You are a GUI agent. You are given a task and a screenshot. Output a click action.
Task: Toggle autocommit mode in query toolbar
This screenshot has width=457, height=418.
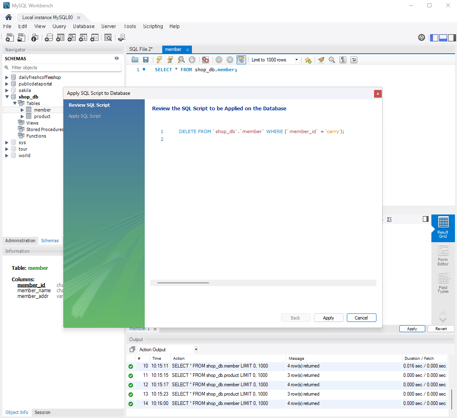241,60
